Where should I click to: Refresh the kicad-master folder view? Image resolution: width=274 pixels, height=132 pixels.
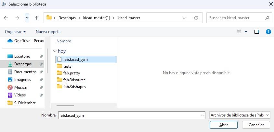pyautogui.click(x=196, y=18)
